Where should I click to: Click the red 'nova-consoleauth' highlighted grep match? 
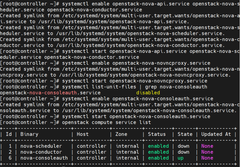click(x=53, y=93)
